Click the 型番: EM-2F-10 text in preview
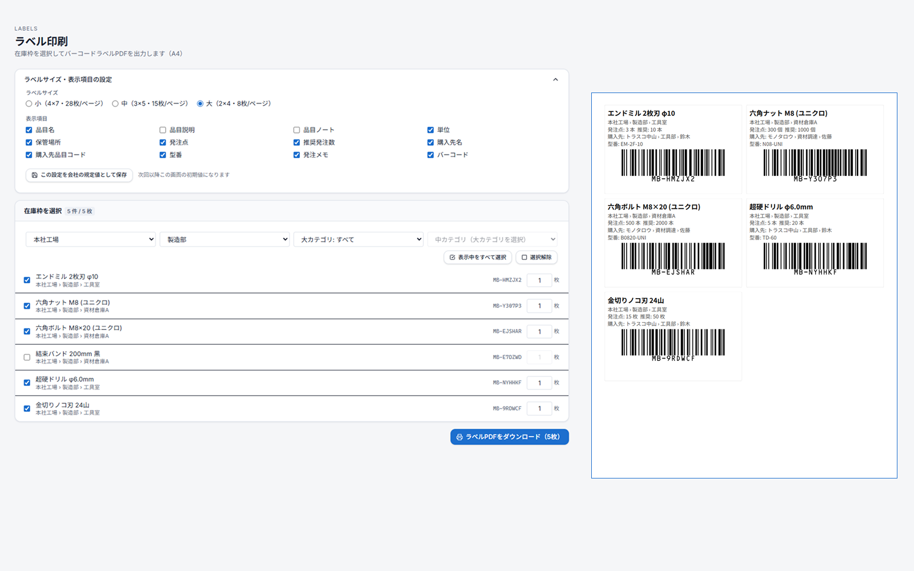 tap(626, 144)
